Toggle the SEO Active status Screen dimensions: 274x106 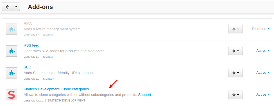pos(263,73)
